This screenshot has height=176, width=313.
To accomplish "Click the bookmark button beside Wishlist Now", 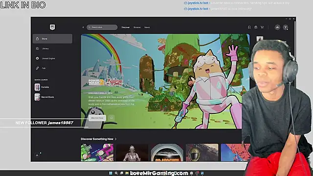I will pyautogui.click(x=112, y=118).
